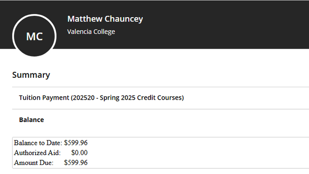Click the Amount Due label
The height and width of the screenshot is (174, 309).
click(34, 163)
